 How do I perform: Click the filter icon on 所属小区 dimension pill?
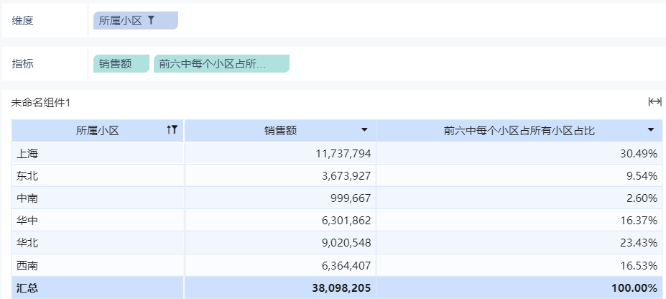click(151, 21)
